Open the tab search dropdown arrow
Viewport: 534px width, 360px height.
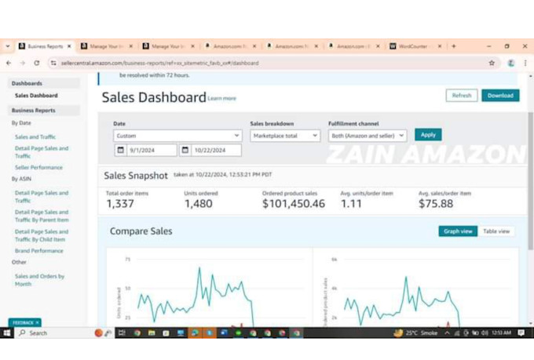(x=8, y=46)
